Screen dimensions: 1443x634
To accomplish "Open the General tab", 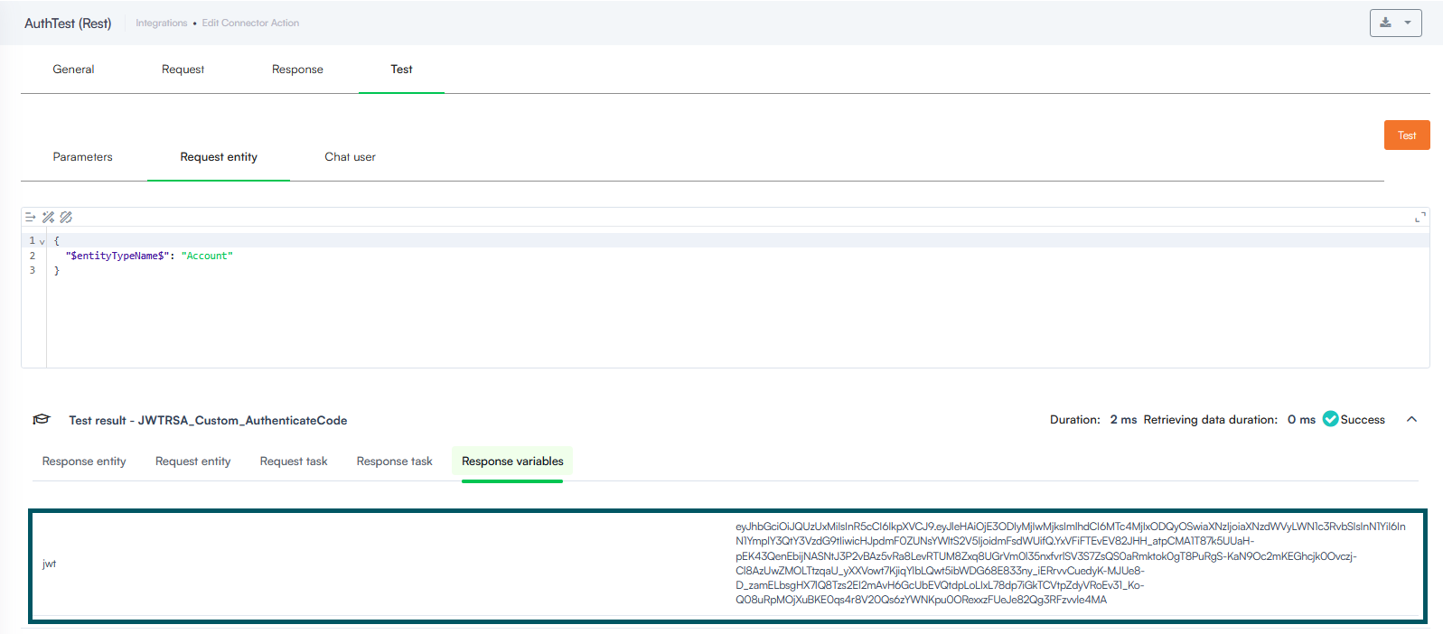I will coord(73,70).
